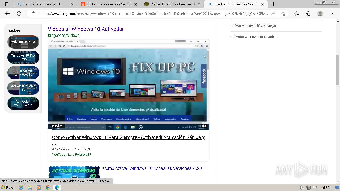The height and width of the screenshot is (191, 340).
Task: Click the address bar URL field
Action: 154,14
